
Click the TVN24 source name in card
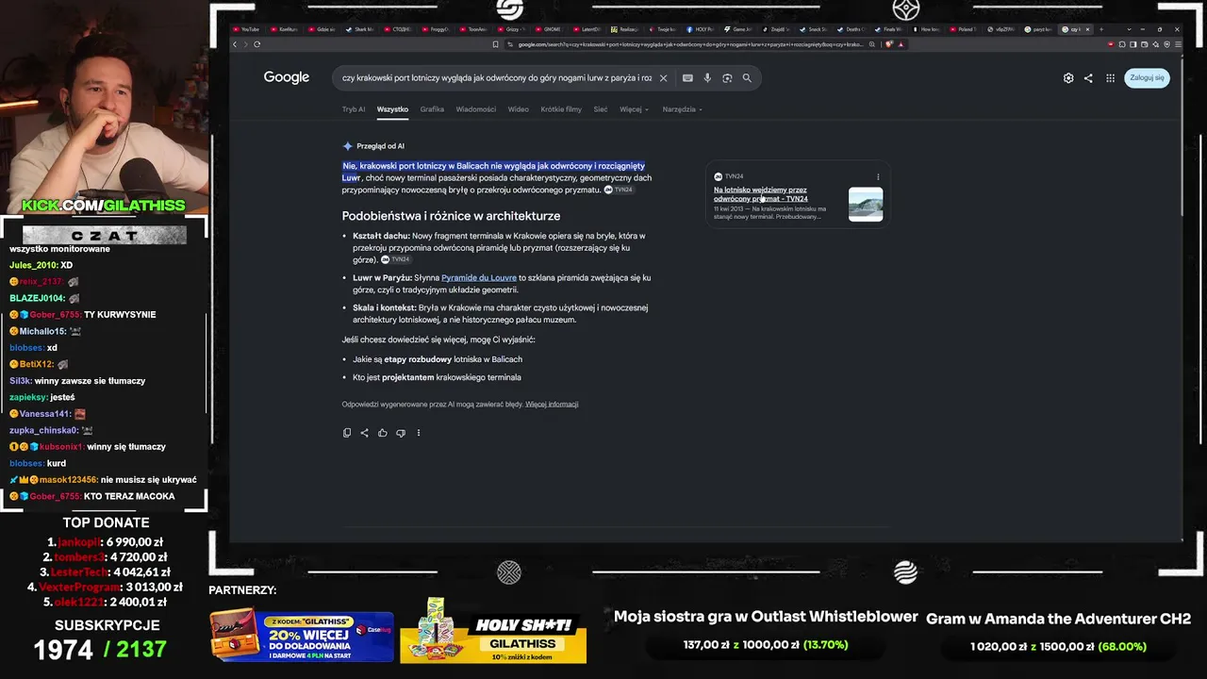(734, 176)
